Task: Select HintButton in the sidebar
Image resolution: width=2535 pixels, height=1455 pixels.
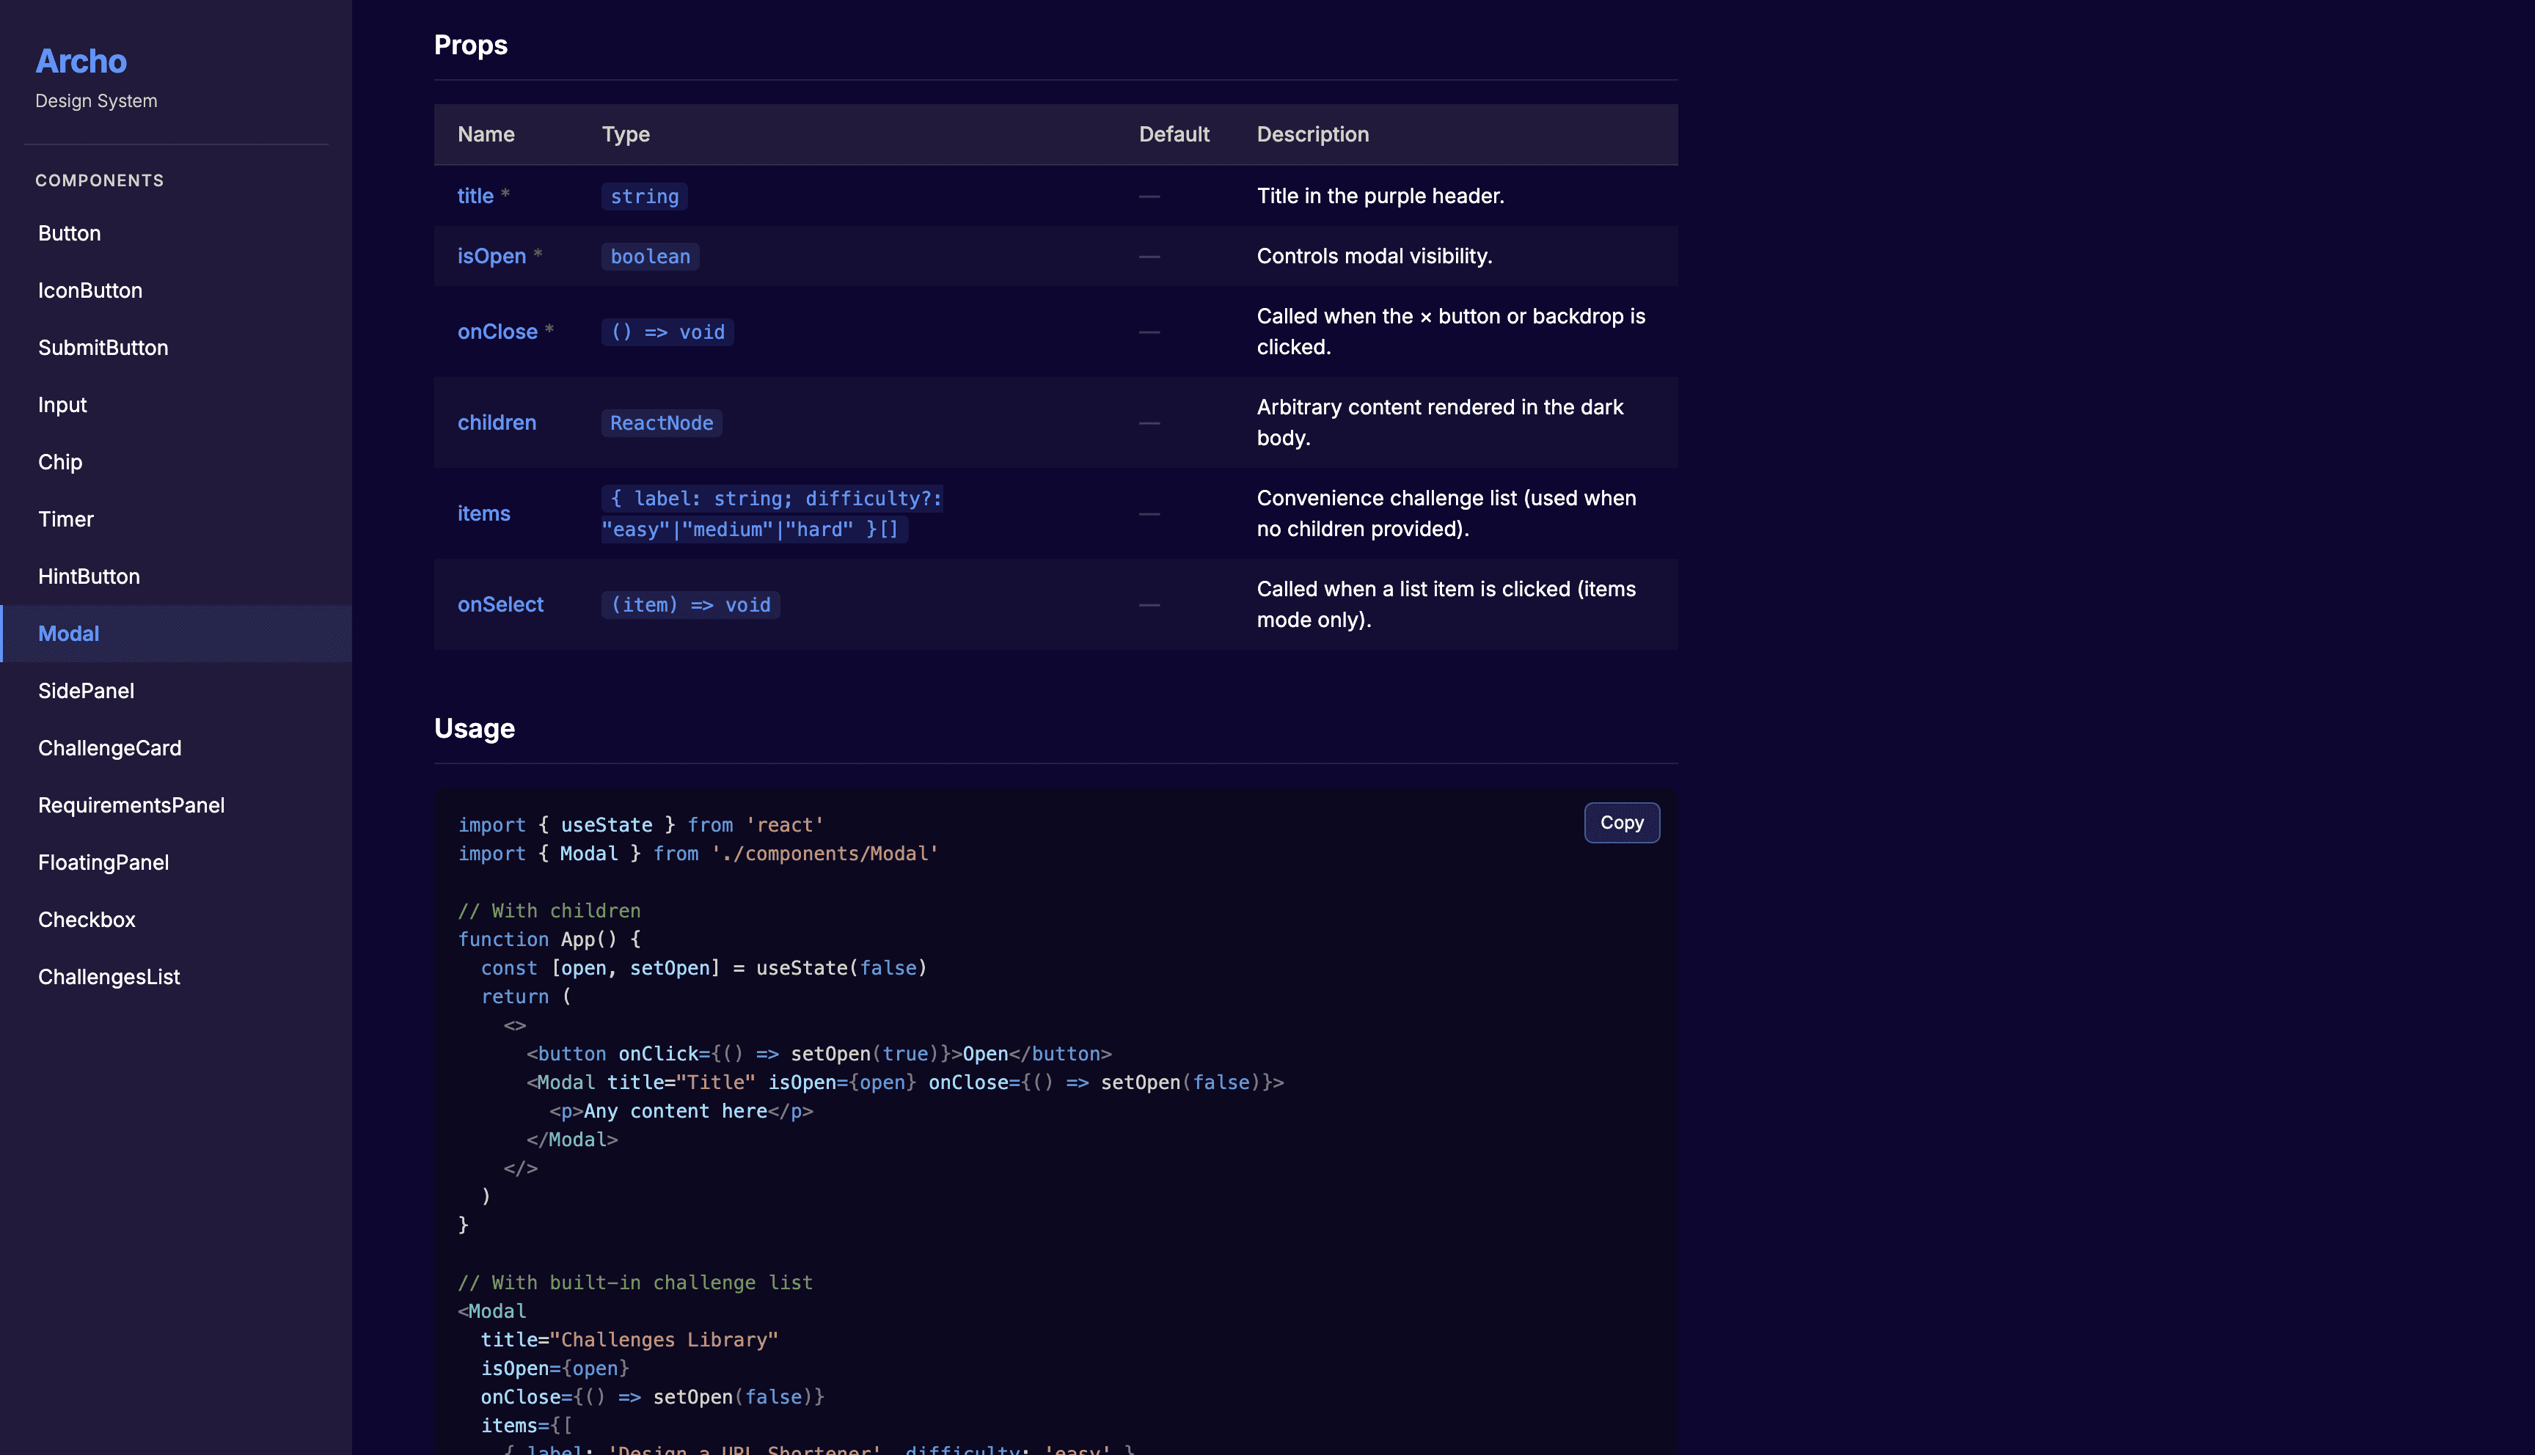Action: tap(89, 576)
